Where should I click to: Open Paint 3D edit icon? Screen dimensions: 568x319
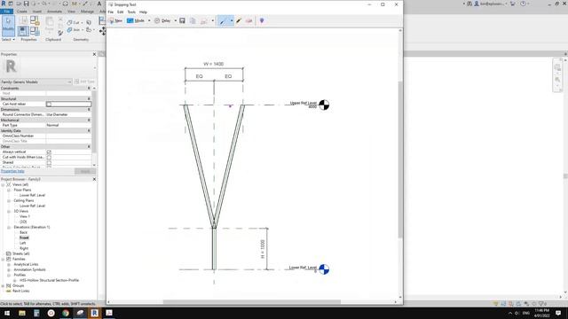pyautogui.click(x=262, y=21)
